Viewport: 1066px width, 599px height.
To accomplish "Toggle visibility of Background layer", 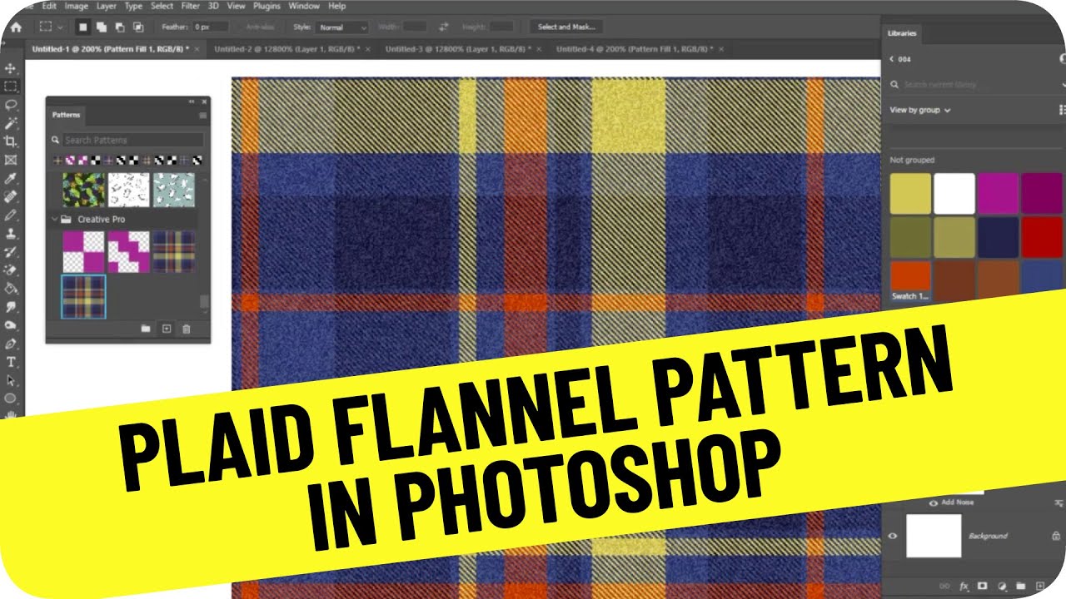I will (x=893, y=536).
